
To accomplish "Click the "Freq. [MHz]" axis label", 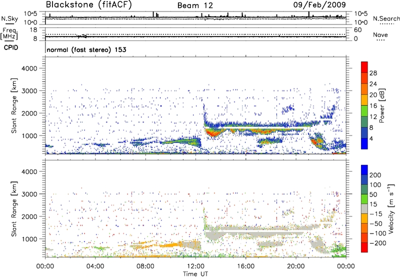I will [x=9, y=33].
